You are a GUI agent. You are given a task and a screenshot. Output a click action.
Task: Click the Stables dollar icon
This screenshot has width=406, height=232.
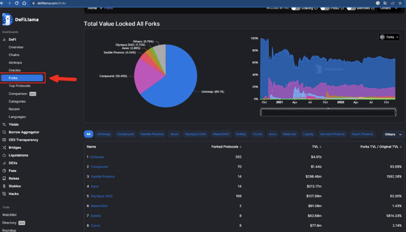[4, 186]
